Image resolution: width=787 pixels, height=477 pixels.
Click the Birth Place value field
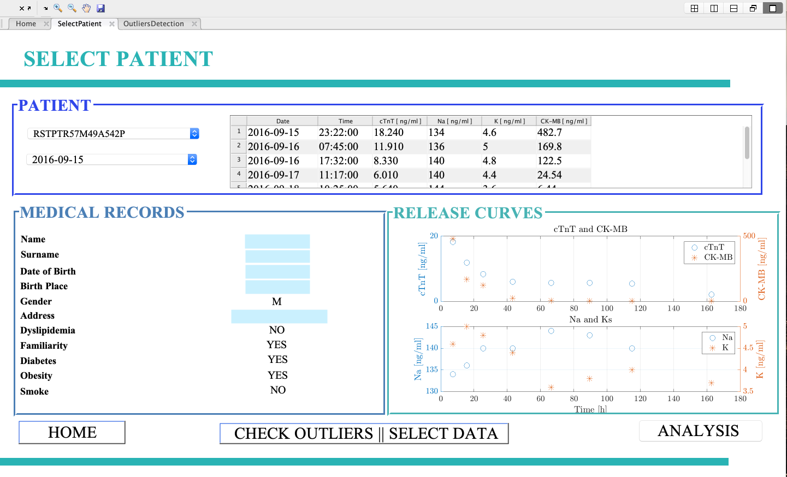coord(277,287)
